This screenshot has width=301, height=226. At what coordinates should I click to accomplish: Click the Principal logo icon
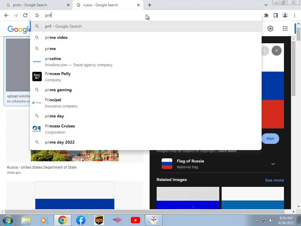tap(37, 103)
